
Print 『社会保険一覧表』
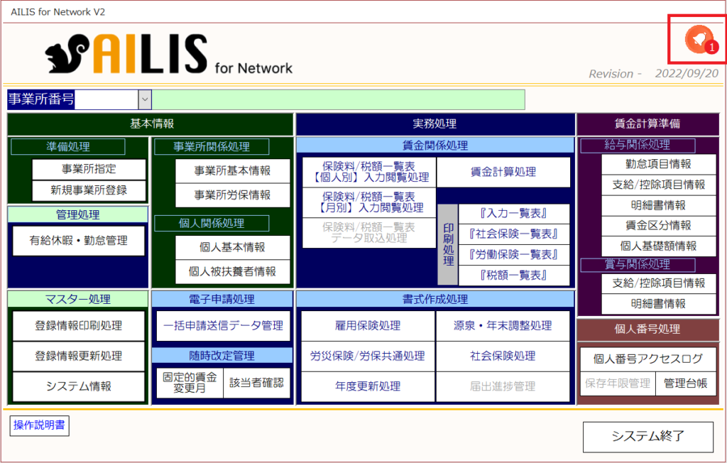click(x=513, y=234)
